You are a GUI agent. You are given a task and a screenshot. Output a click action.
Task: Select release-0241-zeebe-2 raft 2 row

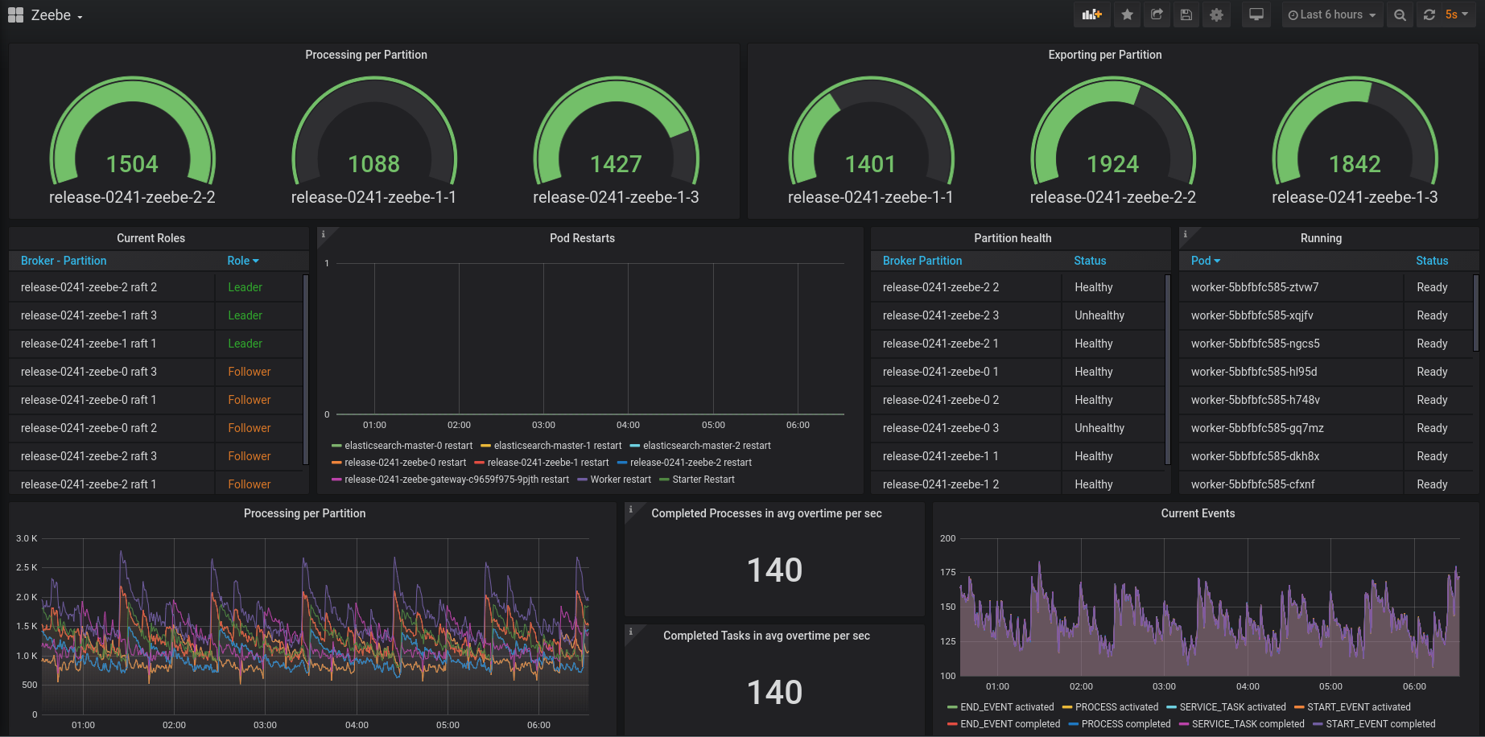pos(155,287)
